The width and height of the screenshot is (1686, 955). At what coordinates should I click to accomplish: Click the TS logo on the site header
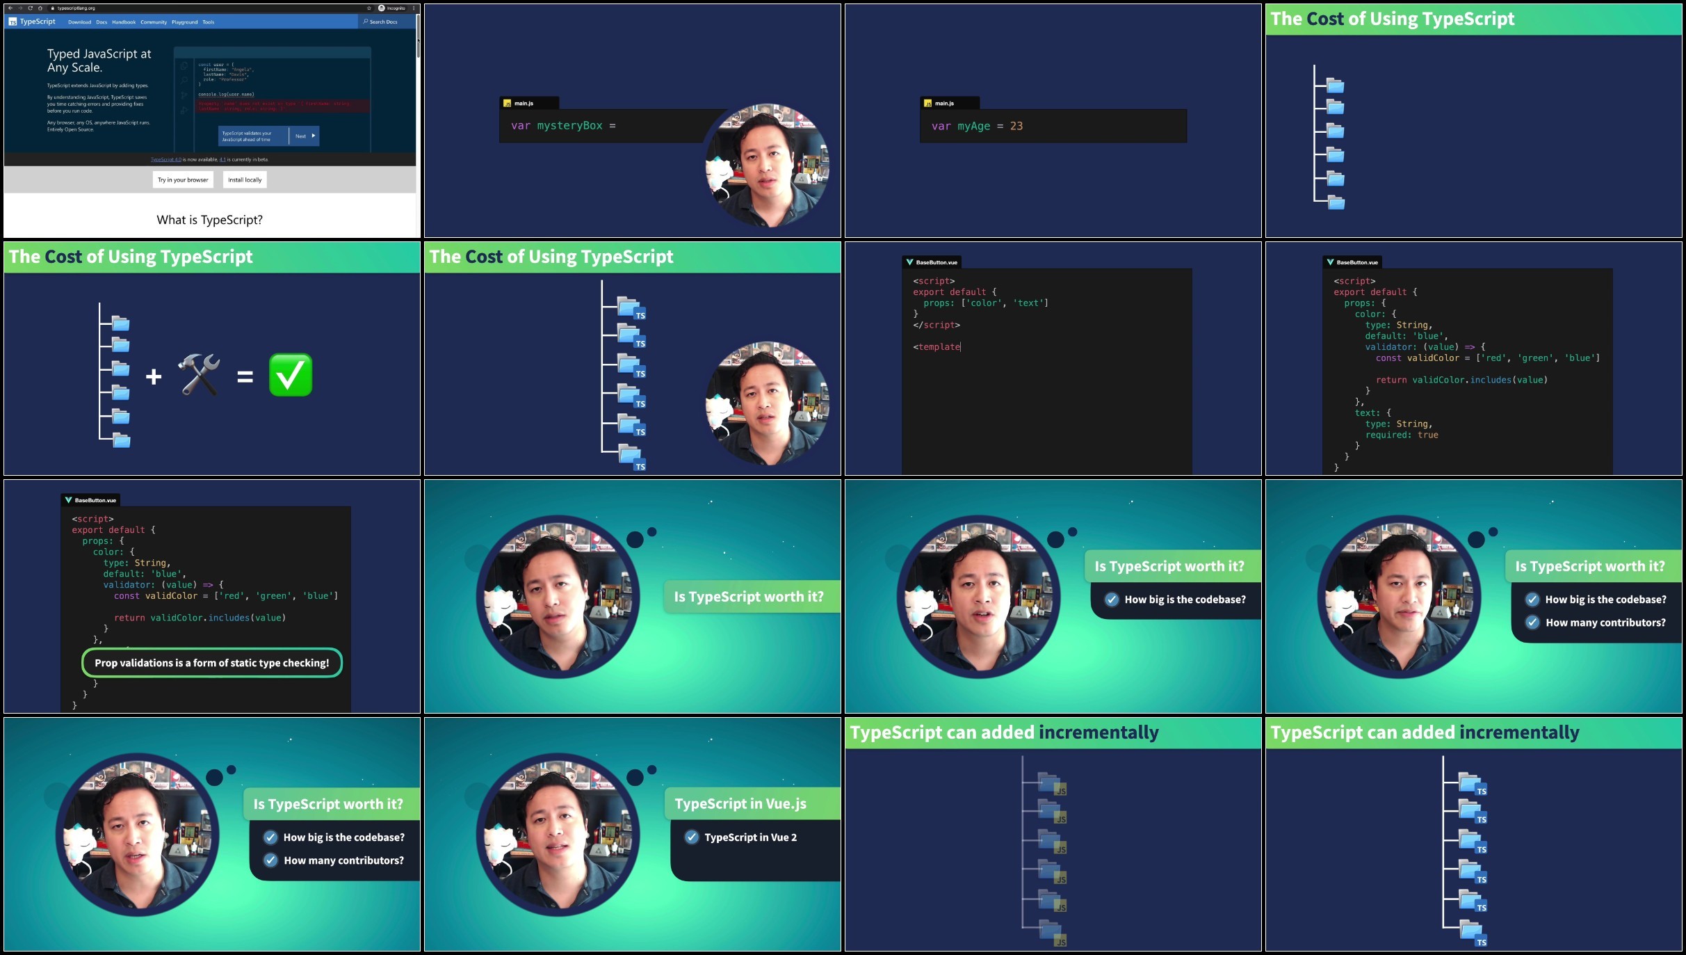(x=13, y=22)
